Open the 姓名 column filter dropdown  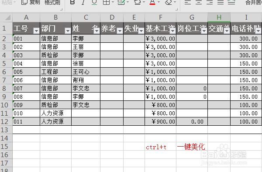97,31
